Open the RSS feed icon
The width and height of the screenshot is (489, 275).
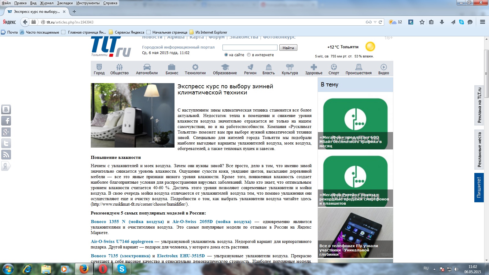6,155
